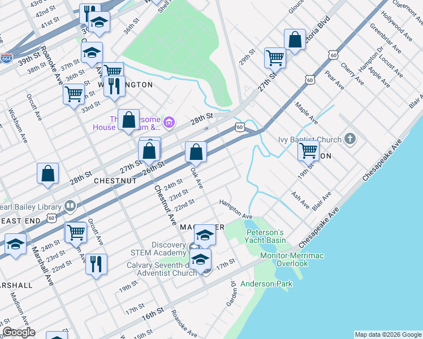Select the shopping bag marker on Victoria Blvd
The height and width of the screenshot is (339, 423).
click(295, 40)
